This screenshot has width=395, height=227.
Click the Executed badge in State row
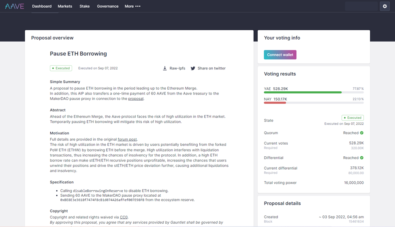353,118
